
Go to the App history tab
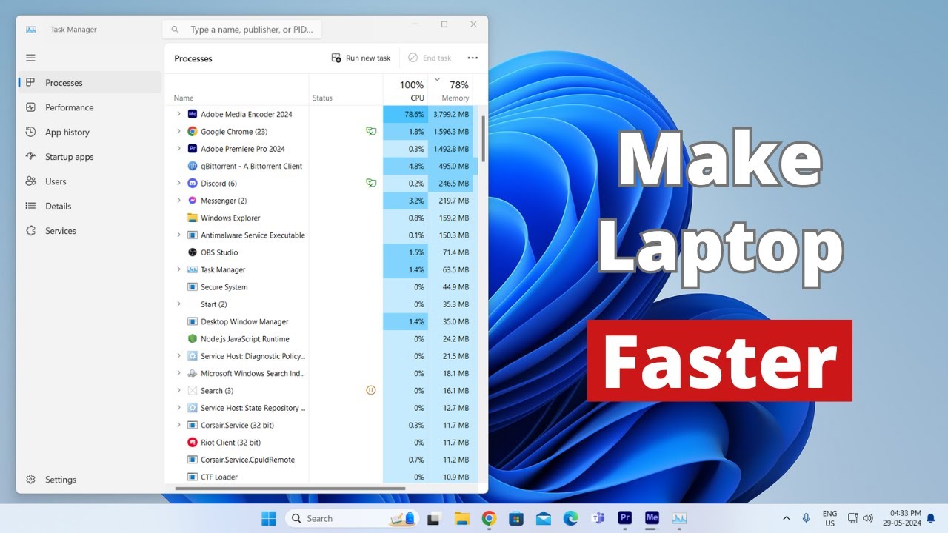89,132
